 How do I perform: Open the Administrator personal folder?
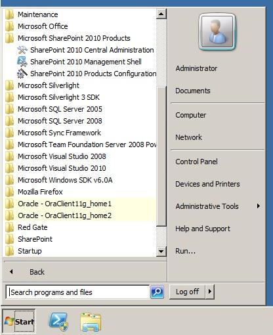tap(196, 68)
